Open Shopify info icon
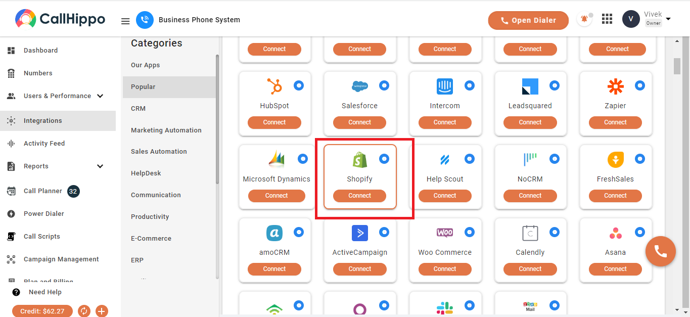690x317 pixels. [x=384, y=159]
